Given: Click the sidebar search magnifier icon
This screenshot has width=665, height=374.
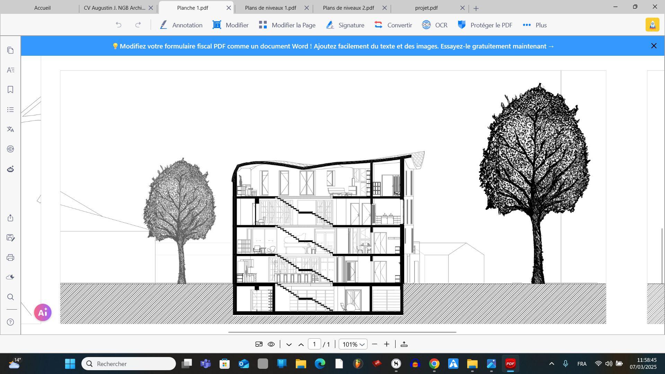Looking at the screenshot, I should 10,297.
